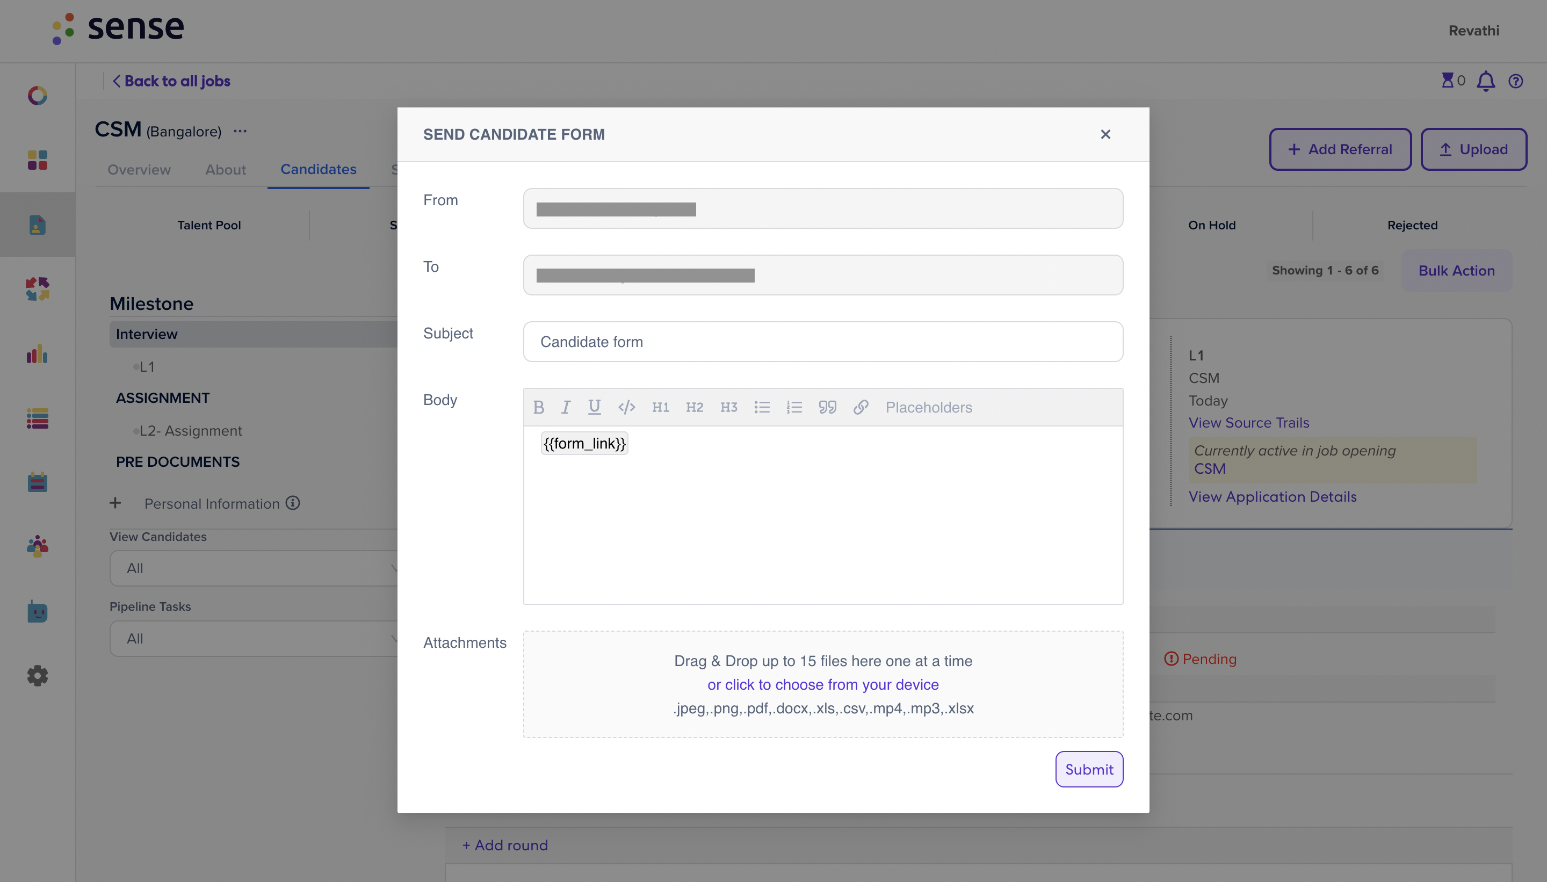Insert blockquote in body editor
Image resolution: width=1547 pixels, height=882 pixels.
pos(827,407)
